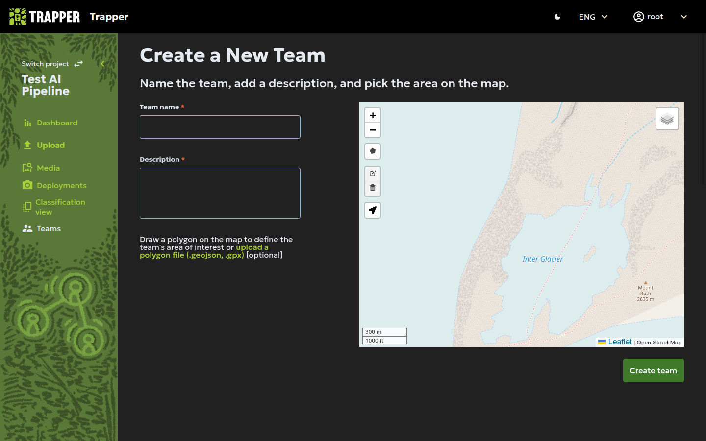Image resolution: width=706 pixels, height=441 pixels.
Task: Click the Switch project label
Action: tap(45, 64)
